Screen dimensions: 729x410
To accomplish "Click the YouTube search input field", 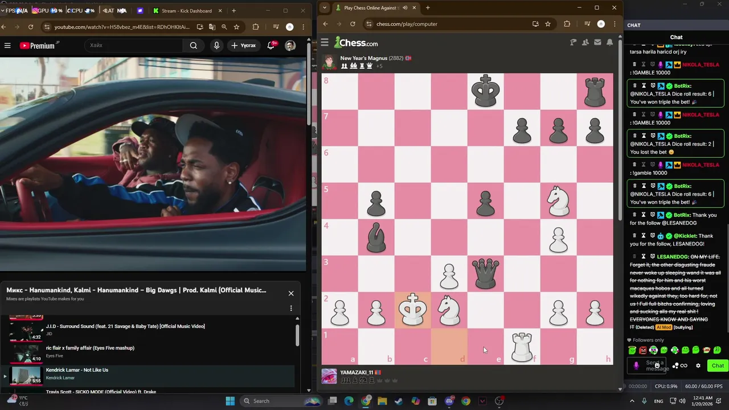I will tap(134, 46).
